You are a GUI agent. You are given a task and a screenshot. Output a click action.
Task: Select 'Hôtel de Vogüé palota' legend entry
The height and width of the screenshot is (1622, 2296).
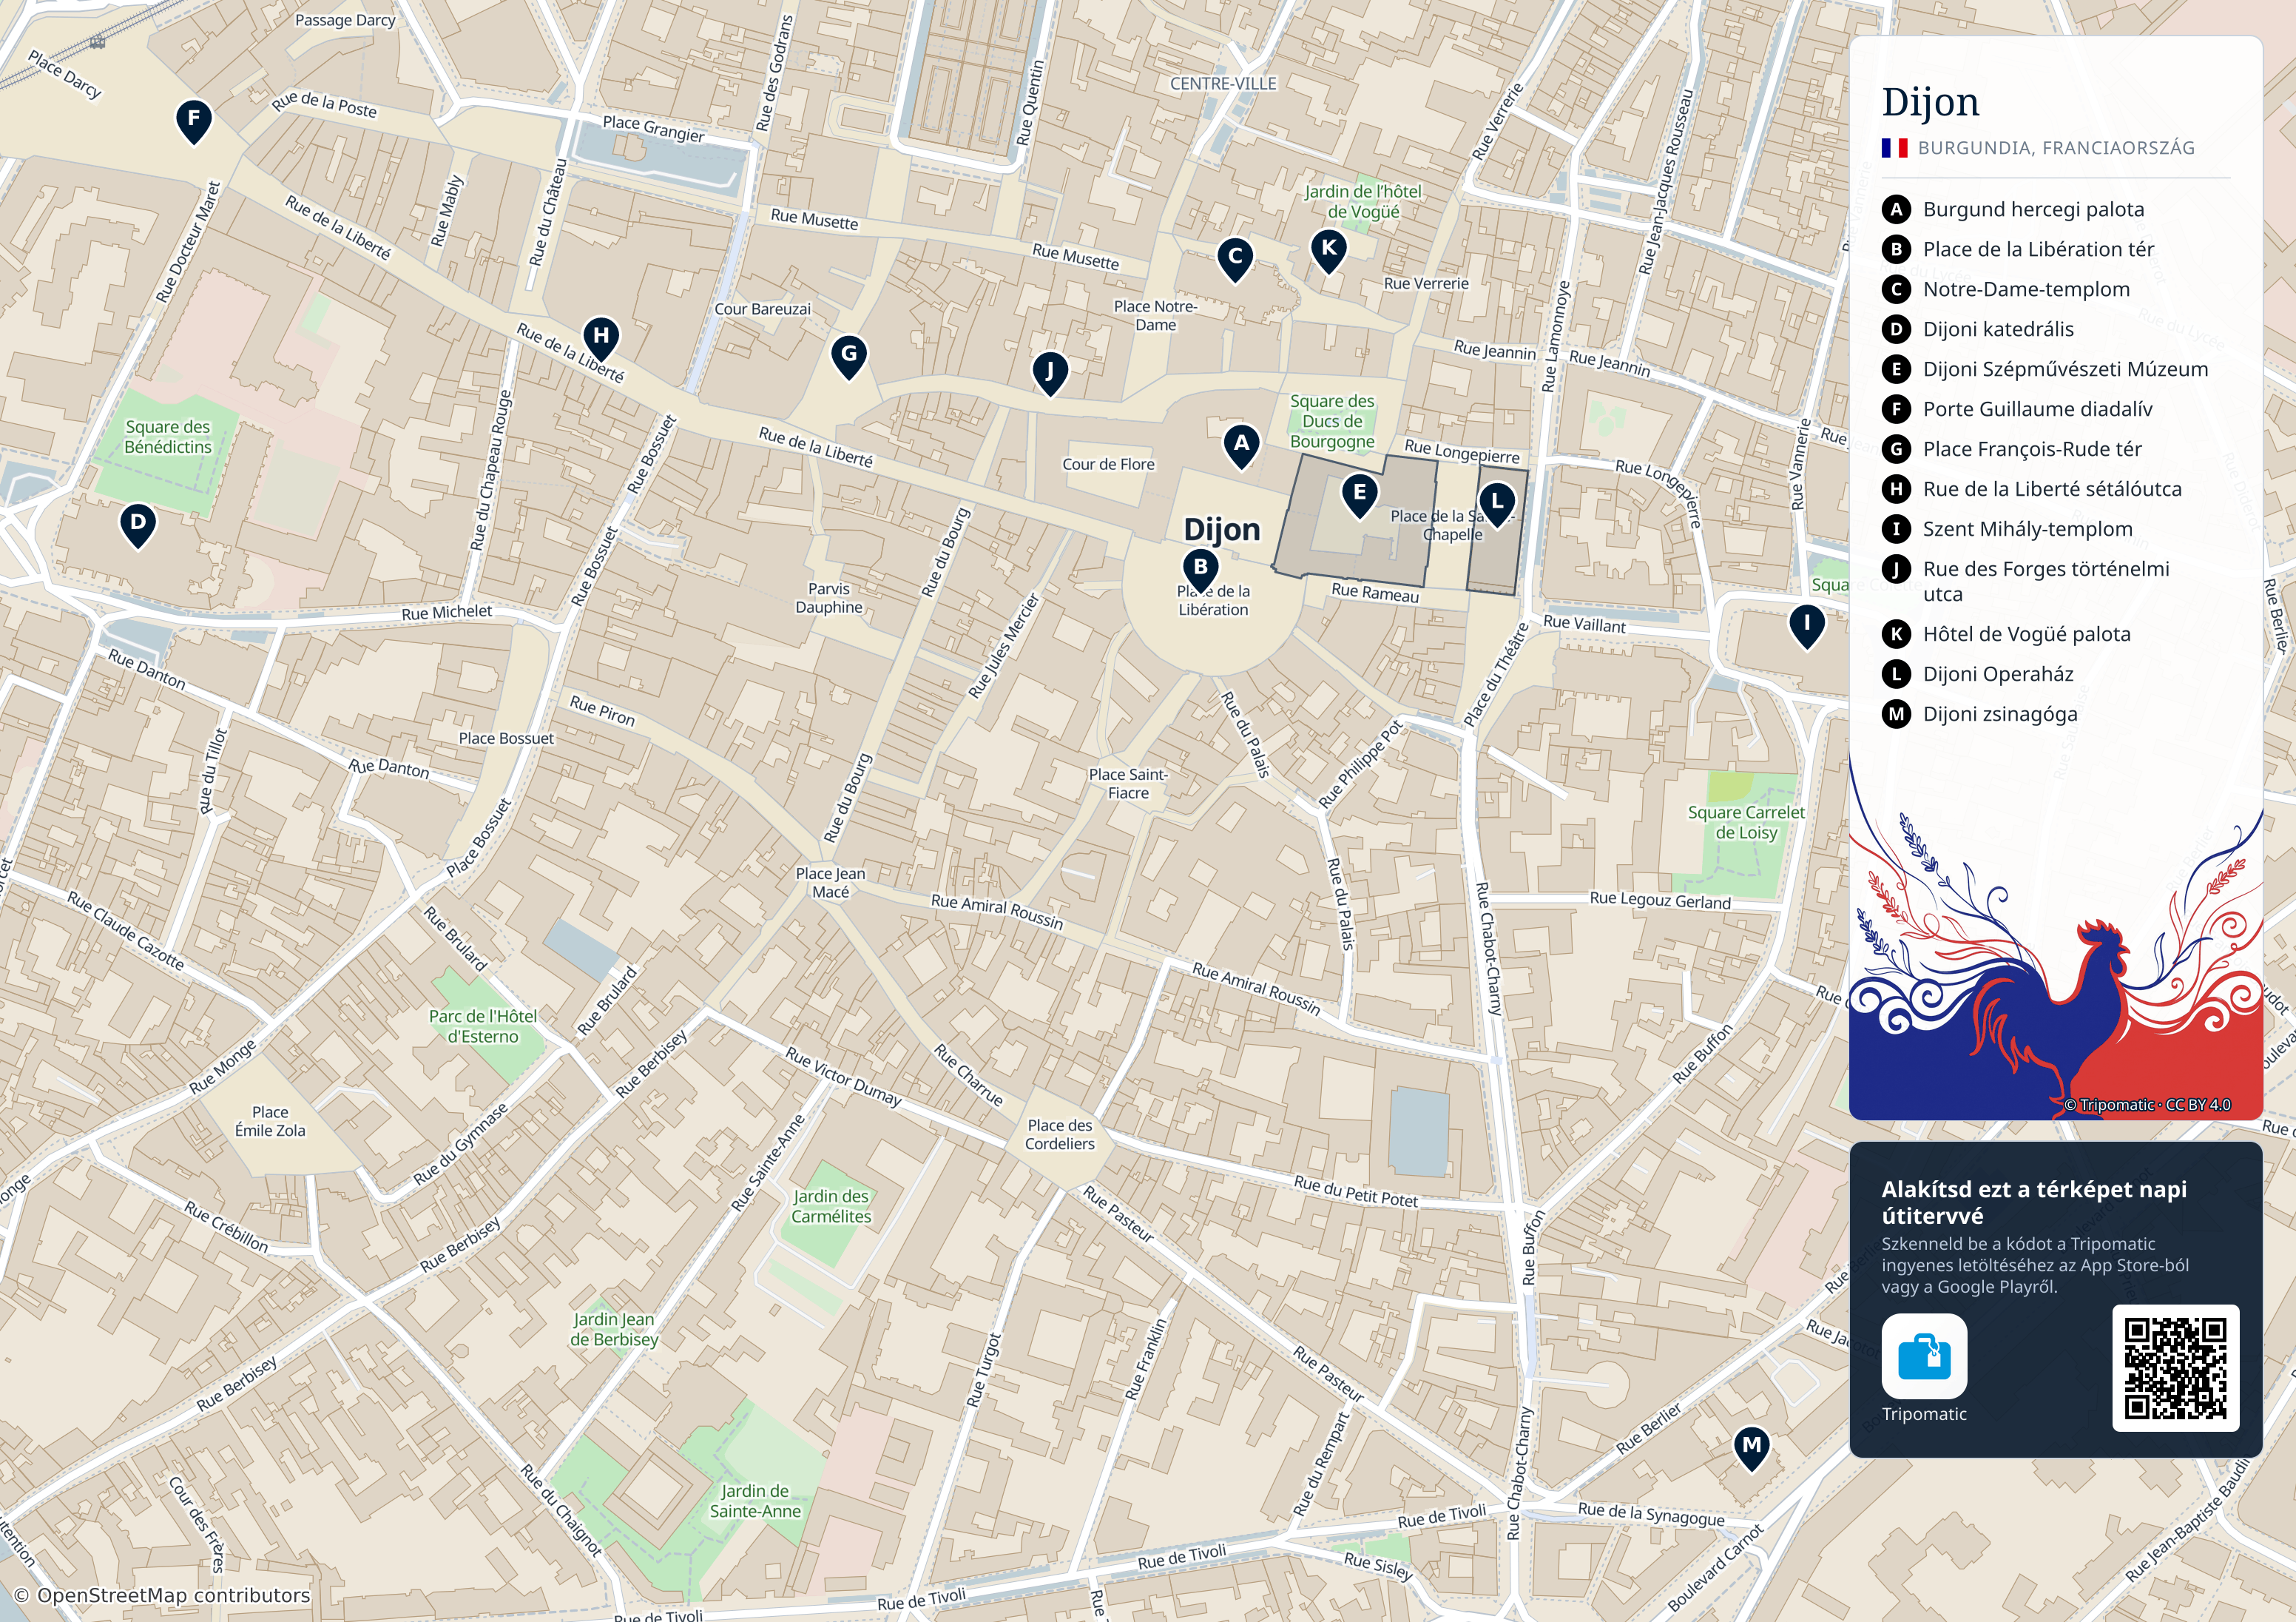tap(2026, 634)
